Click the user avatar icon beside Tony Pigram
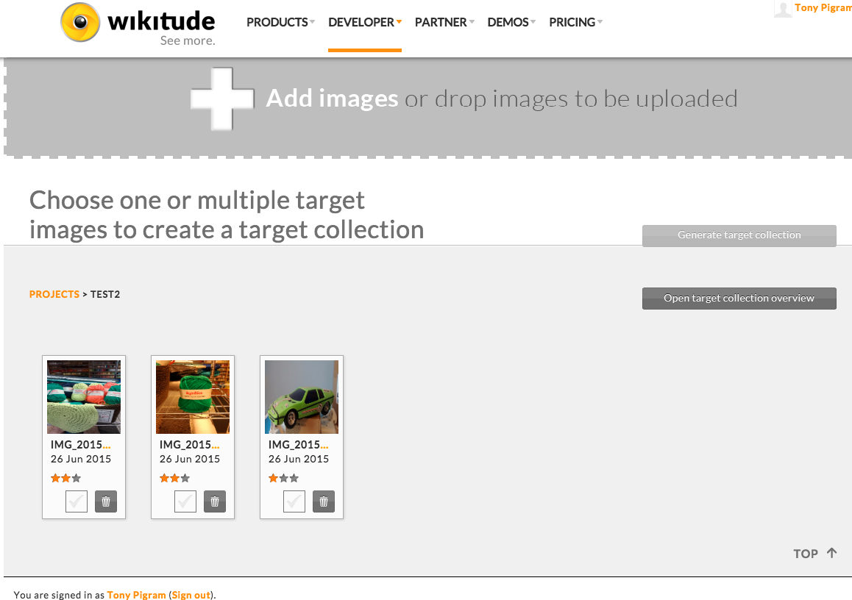 (782, 9)
